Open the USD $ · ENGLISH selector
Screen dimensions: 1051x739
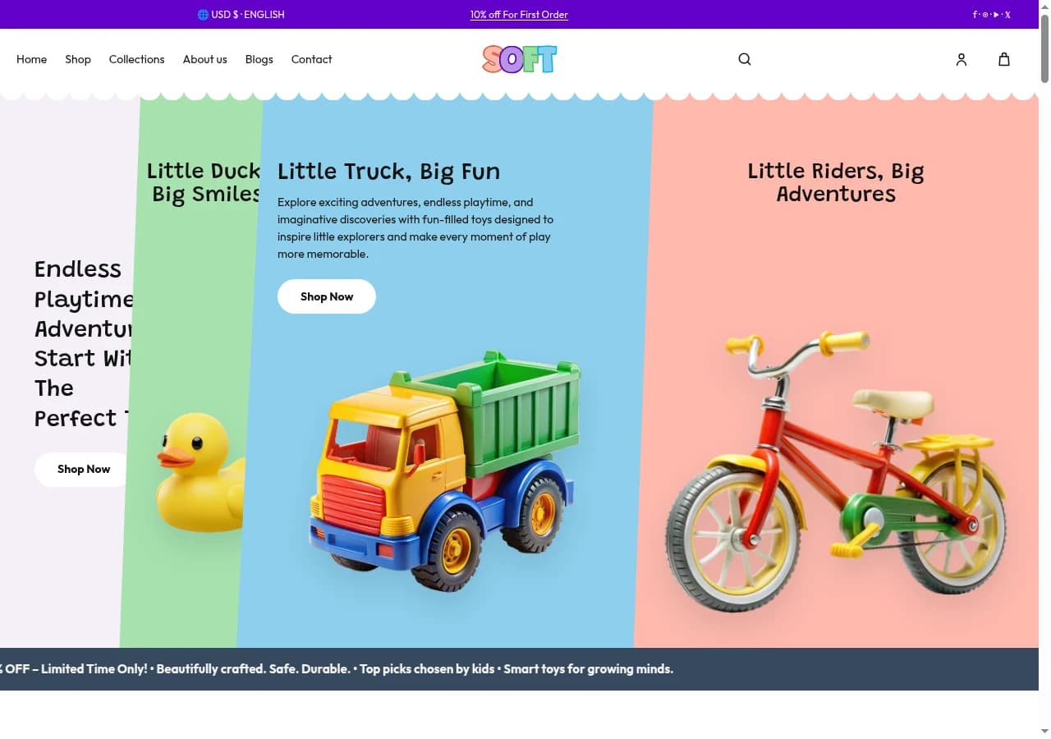pyautogui.click(x=241, y=15)
